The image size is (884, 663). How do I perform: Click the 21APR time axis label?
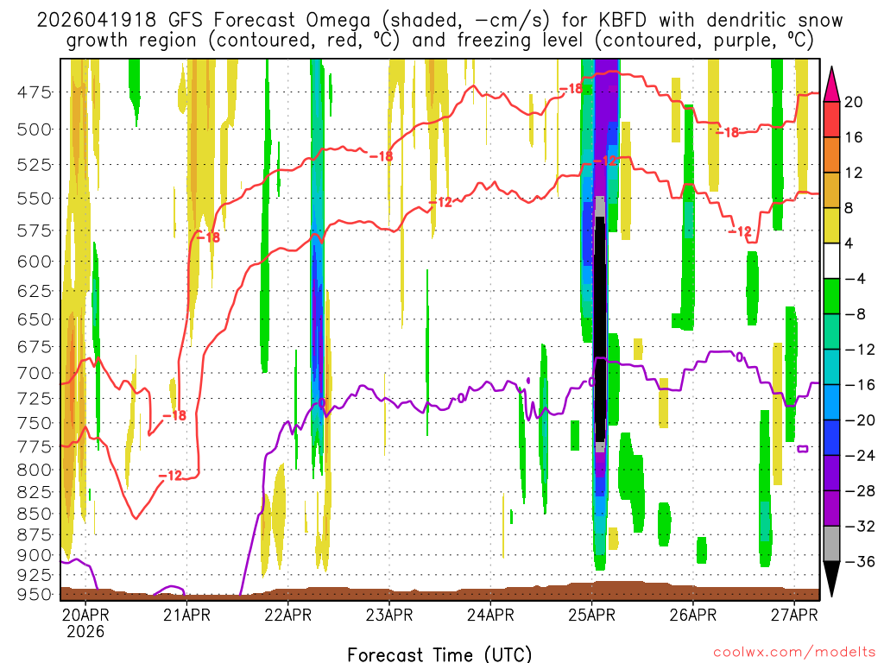tap(186, 615)
